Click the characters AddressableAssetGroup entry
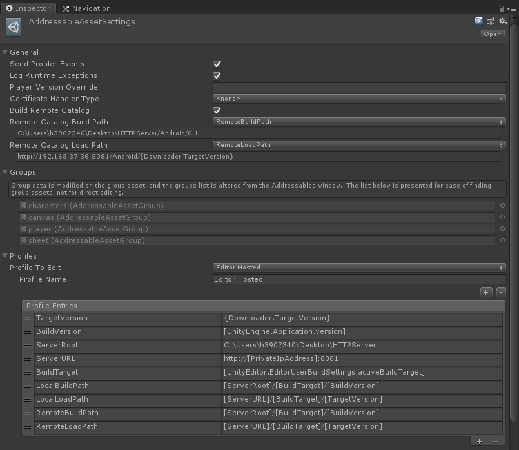The width and height of the screenshot is (519, 450). pyautogui.click(x=257, y=206)
